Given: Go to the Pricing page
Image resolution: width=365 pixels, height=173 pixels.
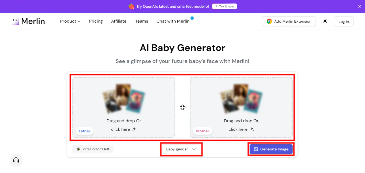Looking at the screenshot, I should click(x=96, y=21).
